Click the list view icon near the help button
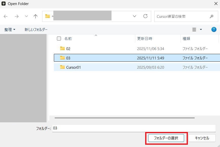220x147 pixels. tap(194, 29)
